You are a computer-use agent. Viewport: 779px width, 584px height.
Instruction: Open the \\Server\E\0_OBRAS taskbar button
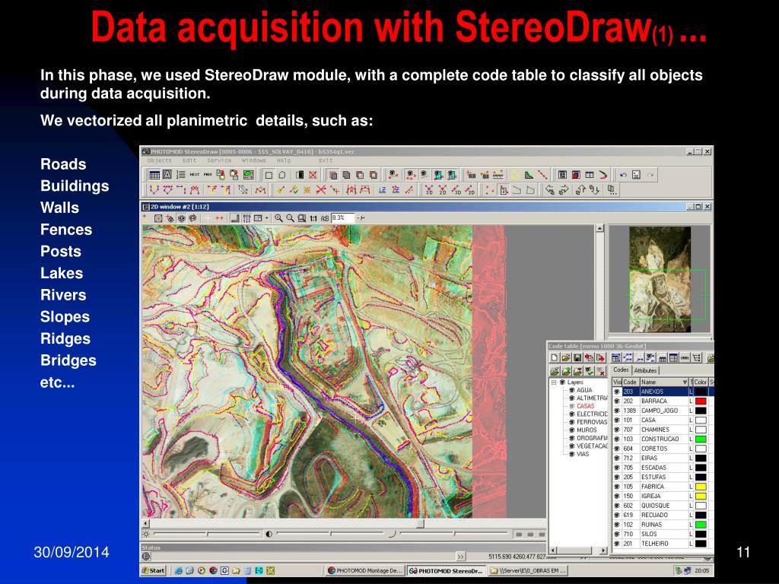click(528, 570)
